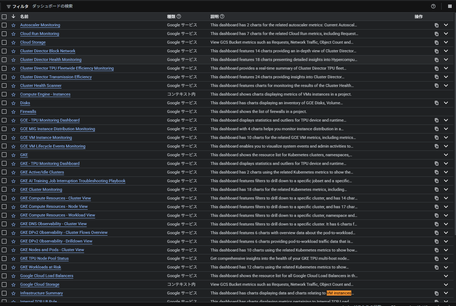Expand actions for Google Cloud Load Balancers
The height and width of the screenshot is (306, 456).
click(446, 276)
